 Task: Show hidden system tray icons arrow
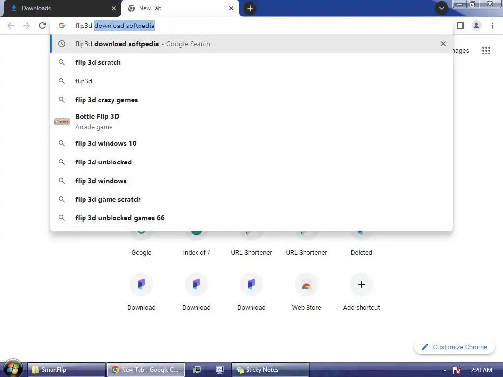point(445,370)
